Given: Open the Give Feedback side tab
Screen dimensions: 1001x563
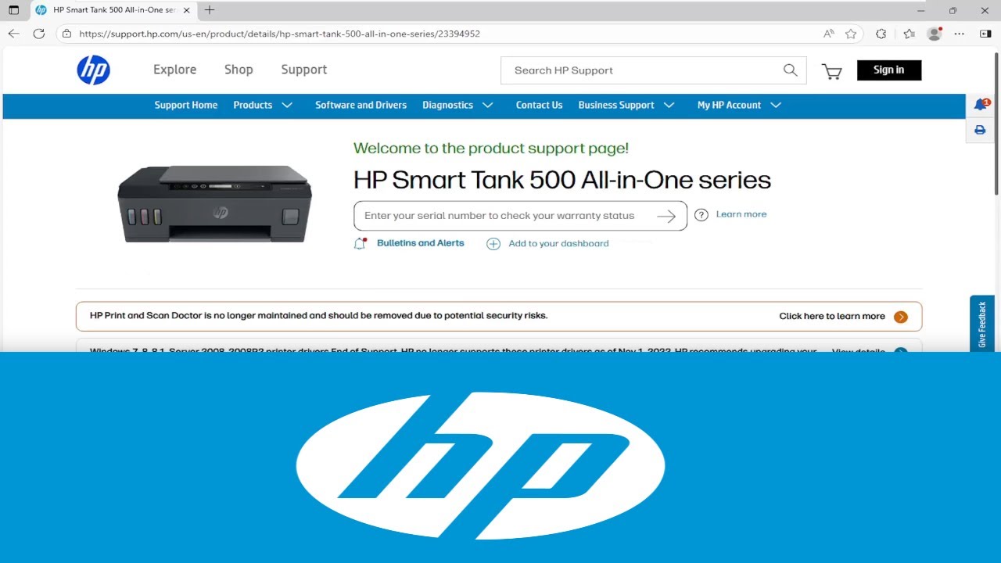Looking at the screenshot, I should 982,324.
